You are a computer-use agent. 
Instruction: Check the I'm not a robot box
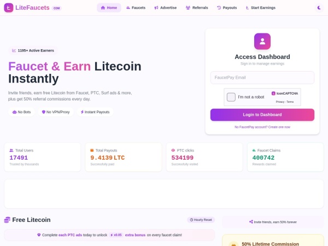(231, 97)
